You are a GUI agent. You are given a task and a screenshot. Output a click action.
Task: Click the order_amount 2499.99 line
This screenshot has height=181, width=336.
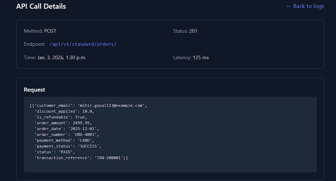(x=63, y=123)
